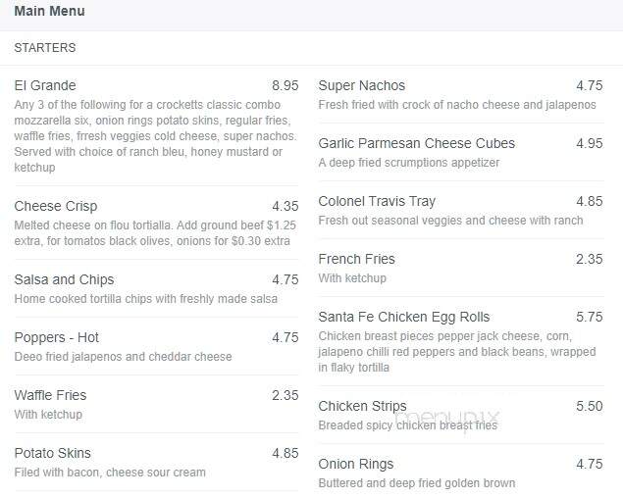623x499 pixels.
Task: Choose the Colonel Travis Tray item
Action: coord(377,201)
